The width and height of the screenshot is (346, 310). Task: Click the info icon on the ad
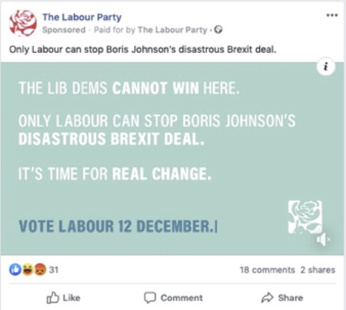coord(326,67)
